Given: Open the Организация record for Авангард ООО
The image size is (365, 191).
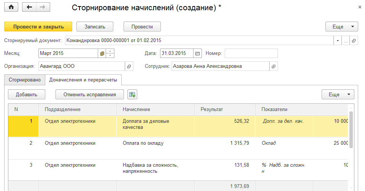Looking at the screenshot, I should [129, 66].
